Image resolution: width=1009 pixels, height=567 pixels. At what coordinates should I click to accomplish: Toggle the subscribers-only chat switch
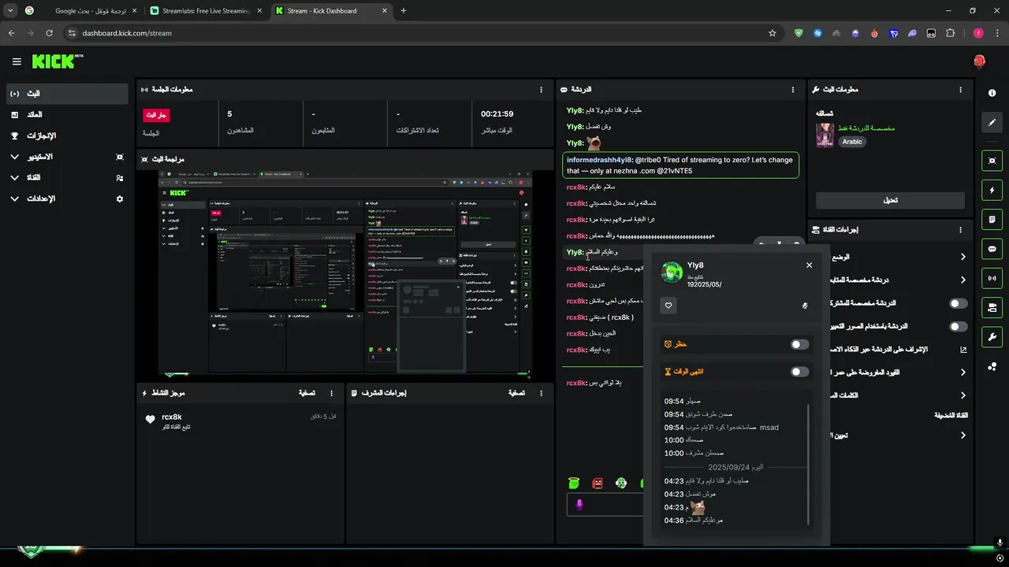(958, 303)
